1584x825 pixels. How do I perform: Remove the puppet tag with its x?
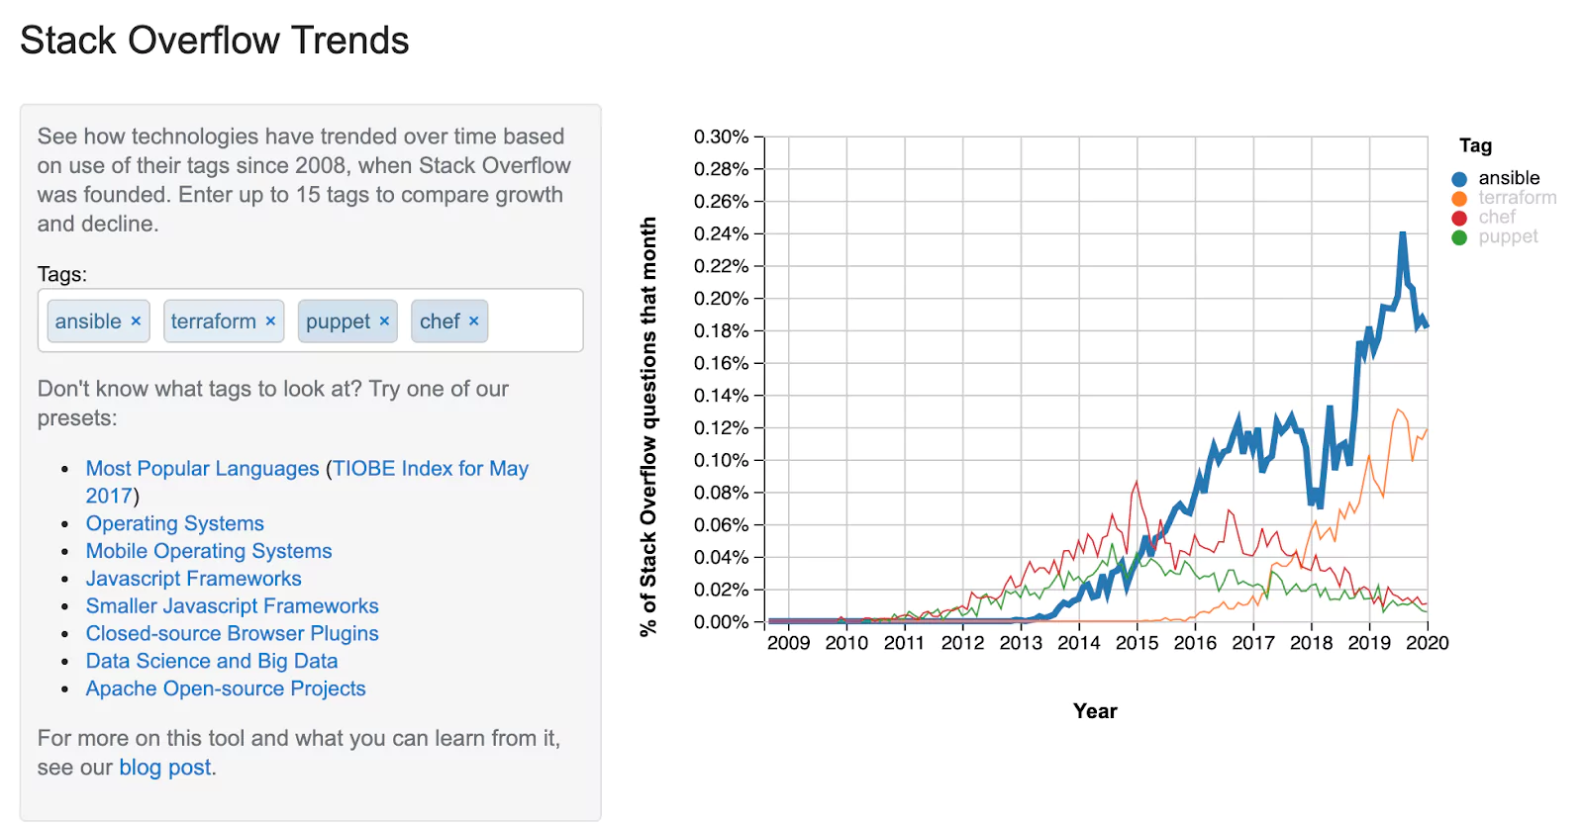click(384, 321)
